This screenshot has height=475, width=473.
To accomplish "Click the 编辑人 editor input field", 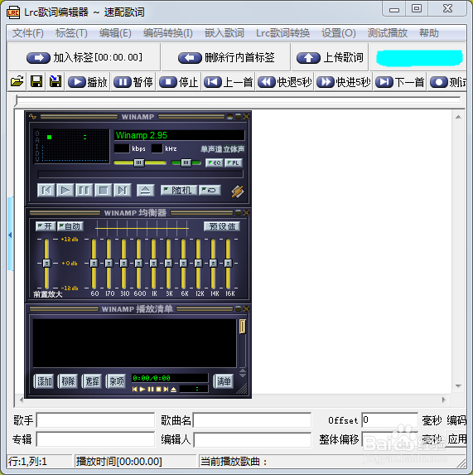I will pyautogui.click(x=253, y=439).
